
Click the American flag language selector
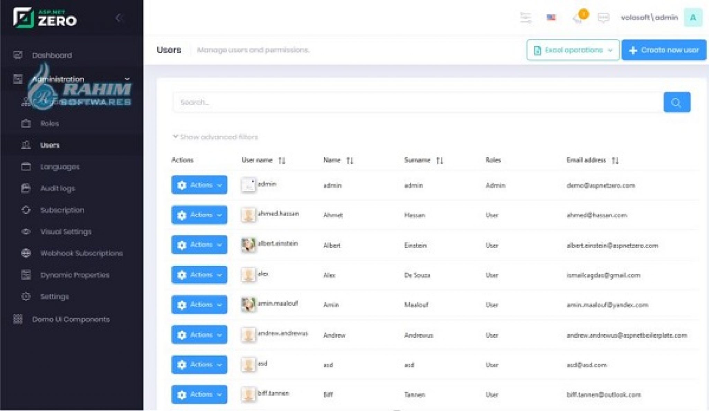click(551, 17)
